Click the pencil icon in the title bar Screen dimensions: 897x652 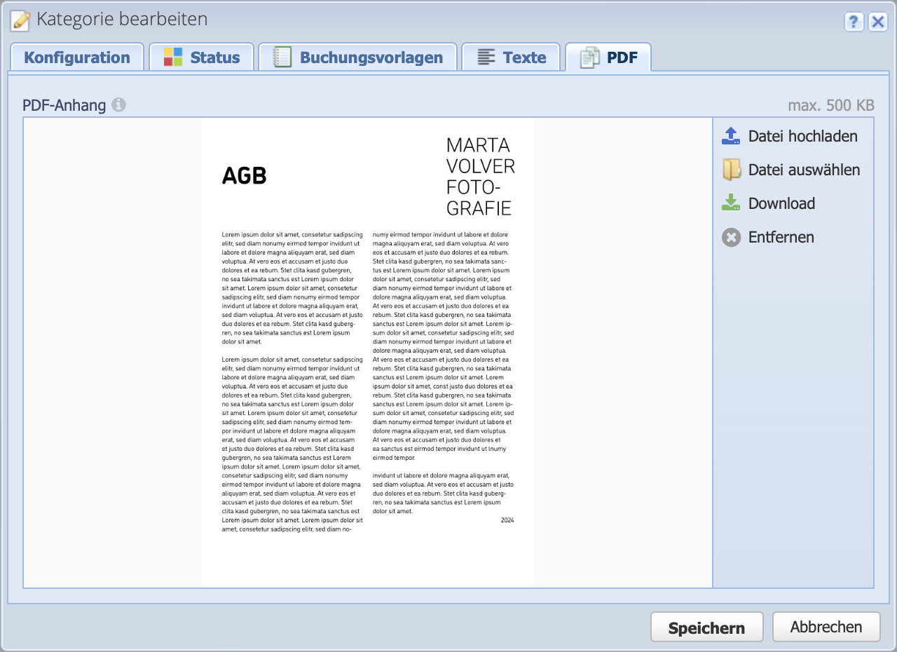(20, 19)
